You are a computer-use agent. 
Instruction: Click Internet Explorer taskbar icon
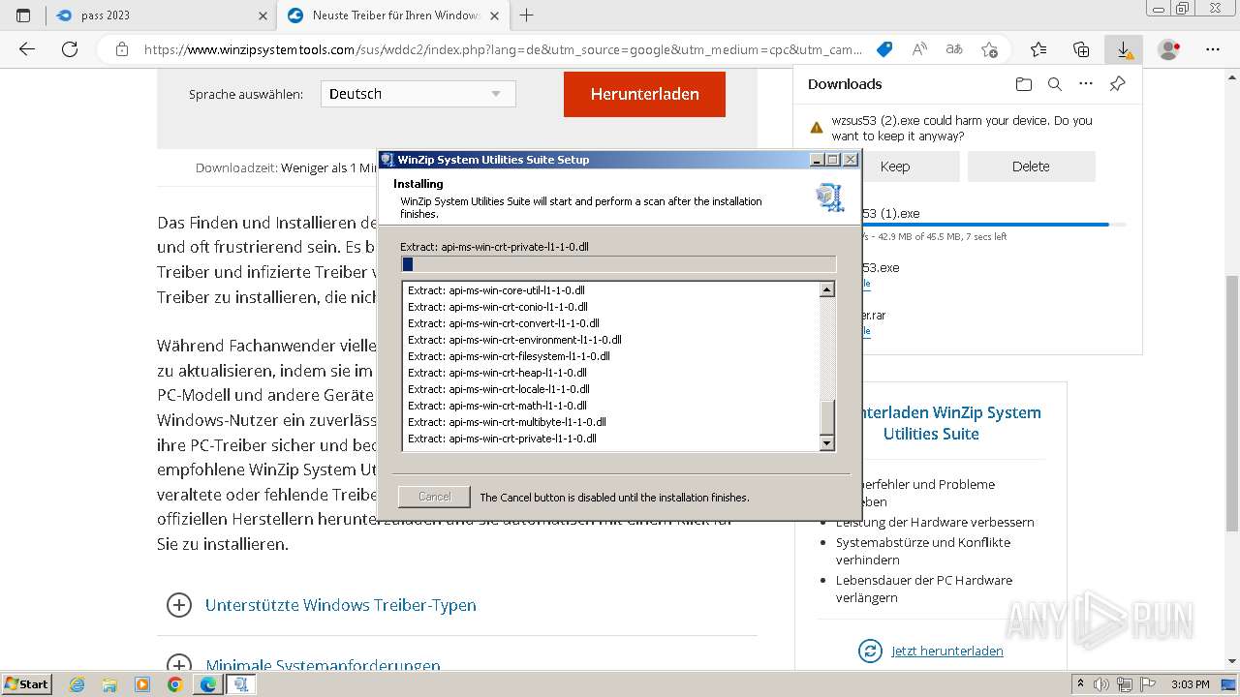(77, 684)
